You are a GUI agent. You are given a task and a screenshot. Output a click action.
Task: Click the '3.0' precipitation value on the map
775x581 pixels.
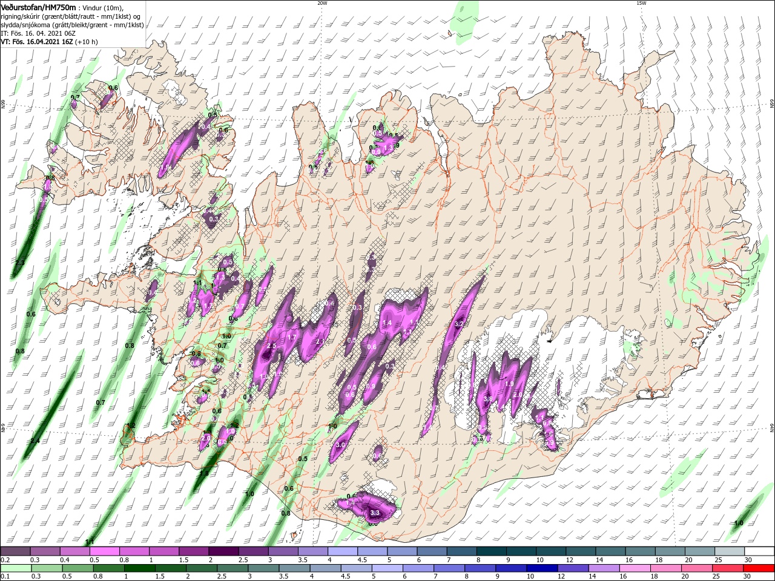(340, 445)
